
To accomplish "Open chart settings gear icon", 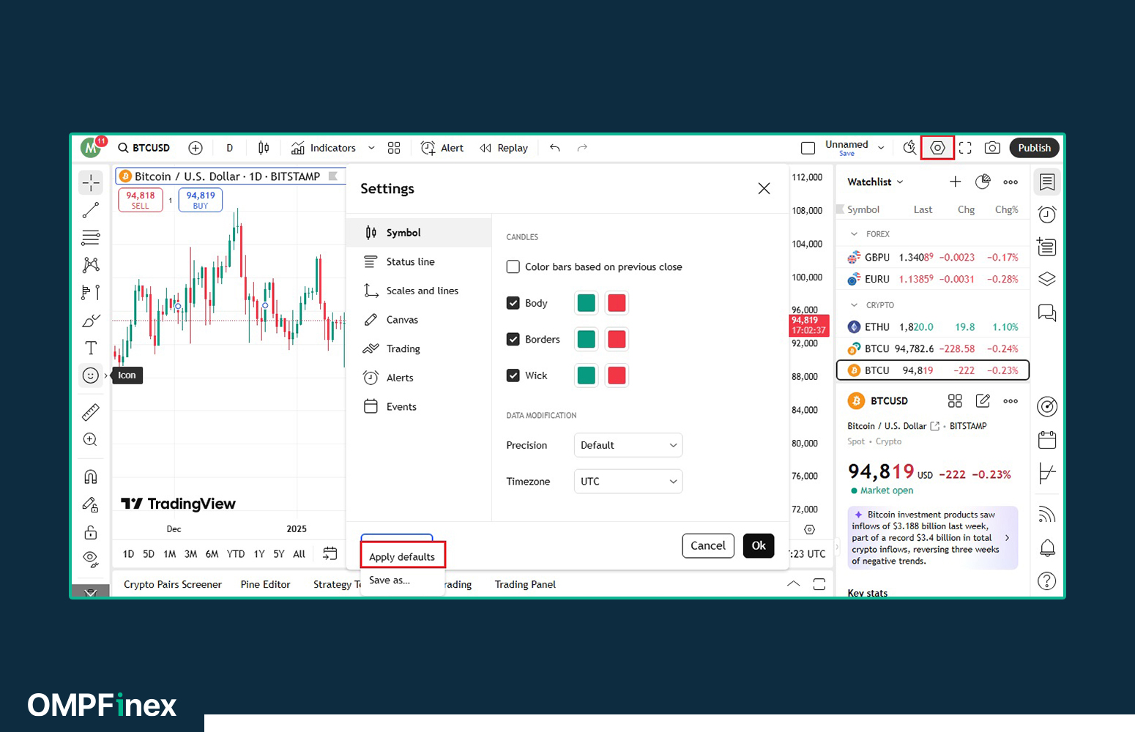I will point(937,148).
